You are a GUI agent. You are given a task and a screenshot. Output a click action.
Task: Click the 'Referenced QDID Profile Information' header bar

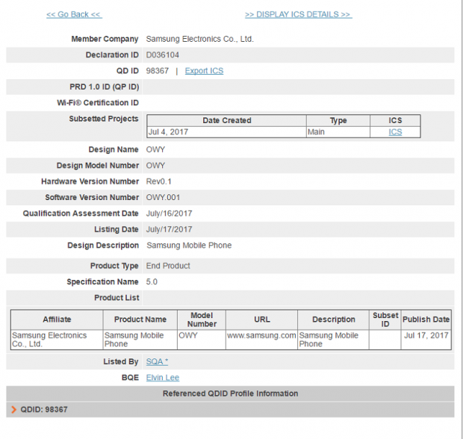coord(230,393)
